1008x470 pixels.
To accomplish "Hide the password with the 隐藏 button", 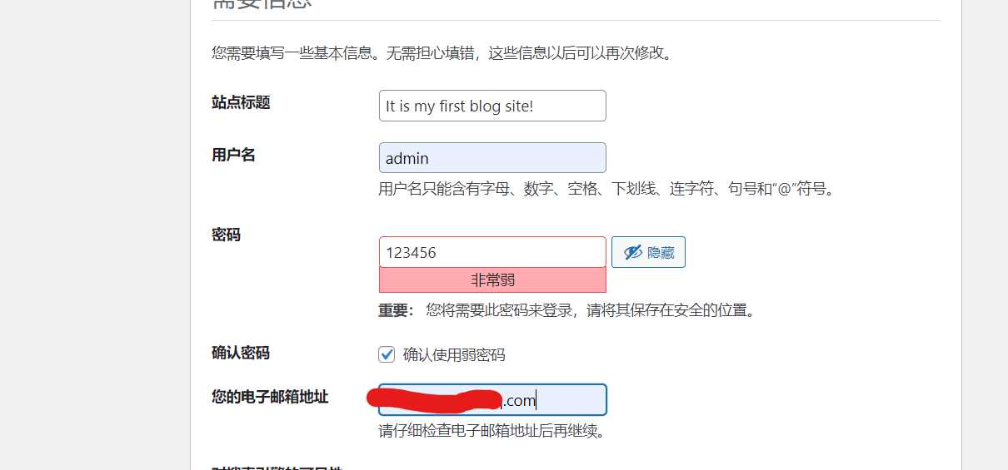I will click(x=648, y=252).
